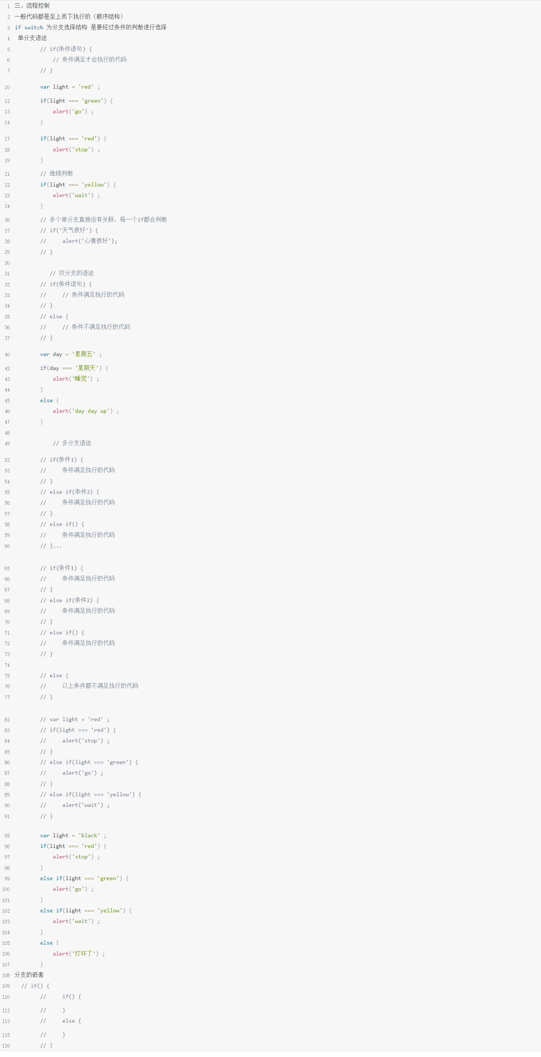Click the 'switch' keyword on line 3
This screenshot has width=541, height=1057.
point(34,27)
